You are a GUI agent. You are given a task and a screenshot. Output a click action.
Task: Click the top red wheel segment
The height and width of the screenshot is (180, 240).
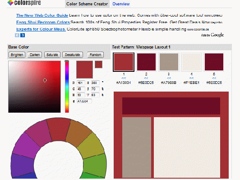point(59,129)
